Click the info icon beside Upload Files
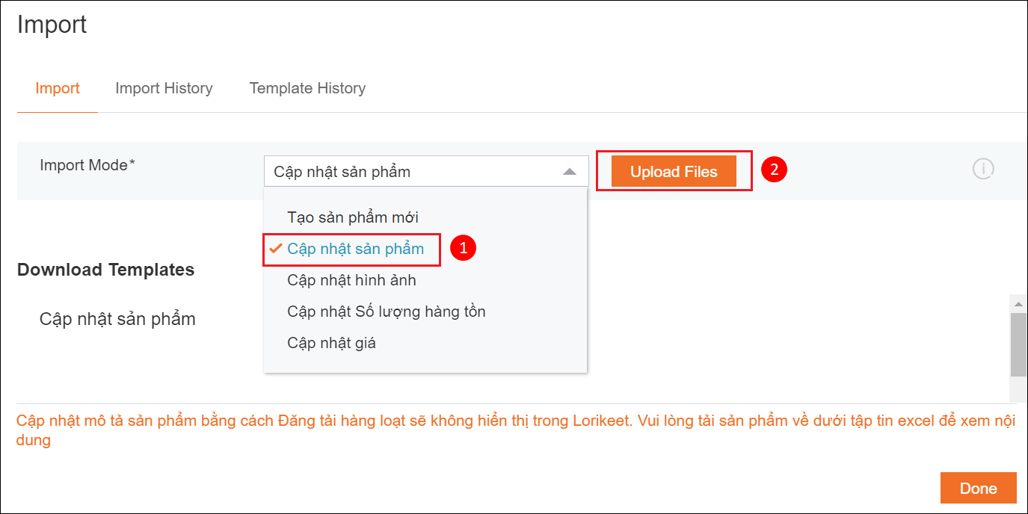The width and height of the screenshot is (1028, 514). (982, 170)
